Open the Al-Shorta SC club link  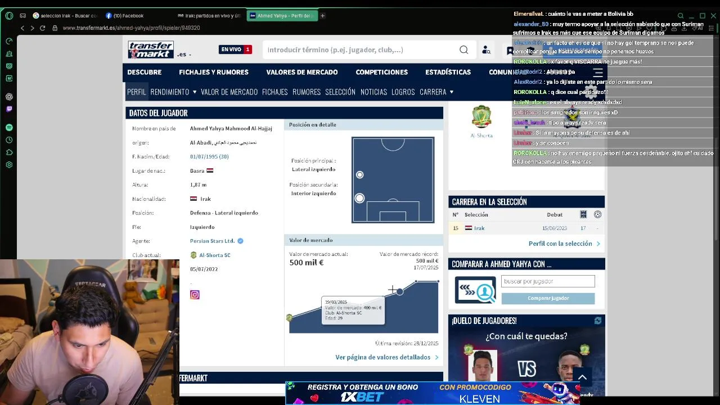[214, 255]
